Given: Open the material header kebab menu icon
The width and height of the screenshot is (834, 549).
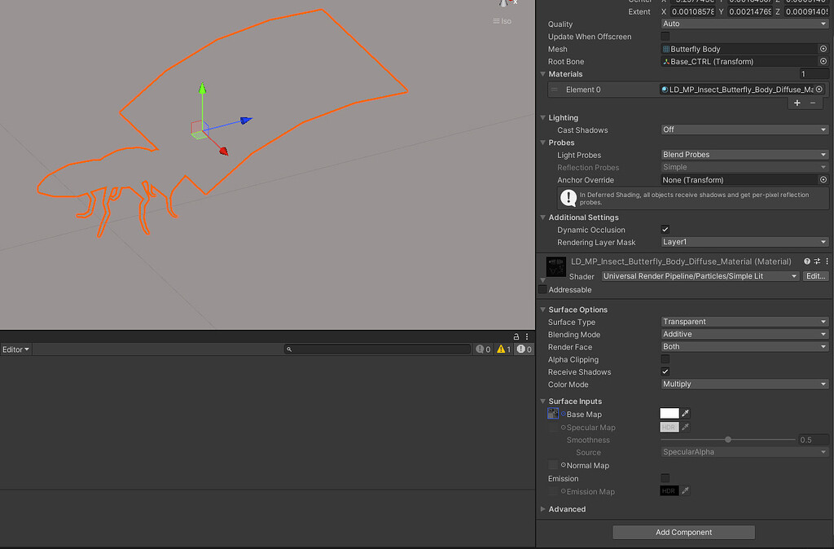Looking at the screenshot, I should (828, 261).
